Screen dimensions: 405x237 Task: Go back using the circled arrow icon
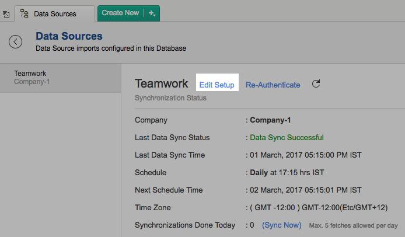16,41
